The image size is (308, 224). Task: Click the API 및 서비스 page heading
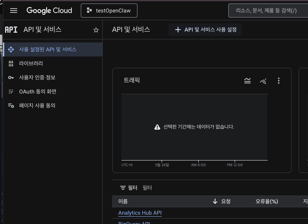131,30
